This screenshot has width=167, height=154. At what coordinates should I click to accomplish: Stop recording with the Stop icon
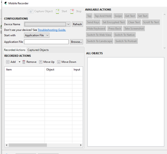pos(72,11)
